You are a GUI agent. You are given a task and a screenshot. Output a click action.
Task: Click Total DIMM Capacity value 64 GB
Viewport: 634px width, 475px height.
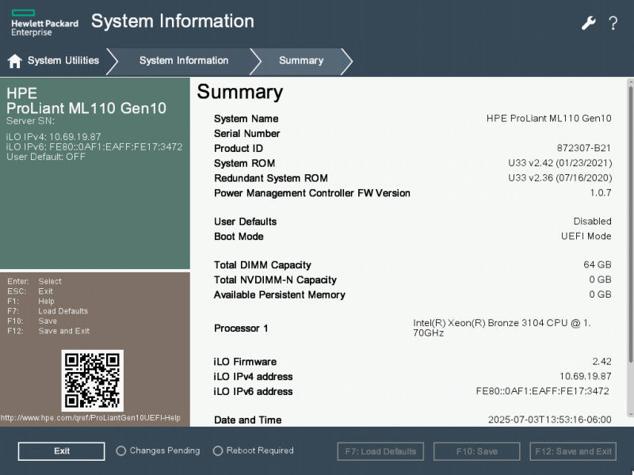tap(598, 265)
